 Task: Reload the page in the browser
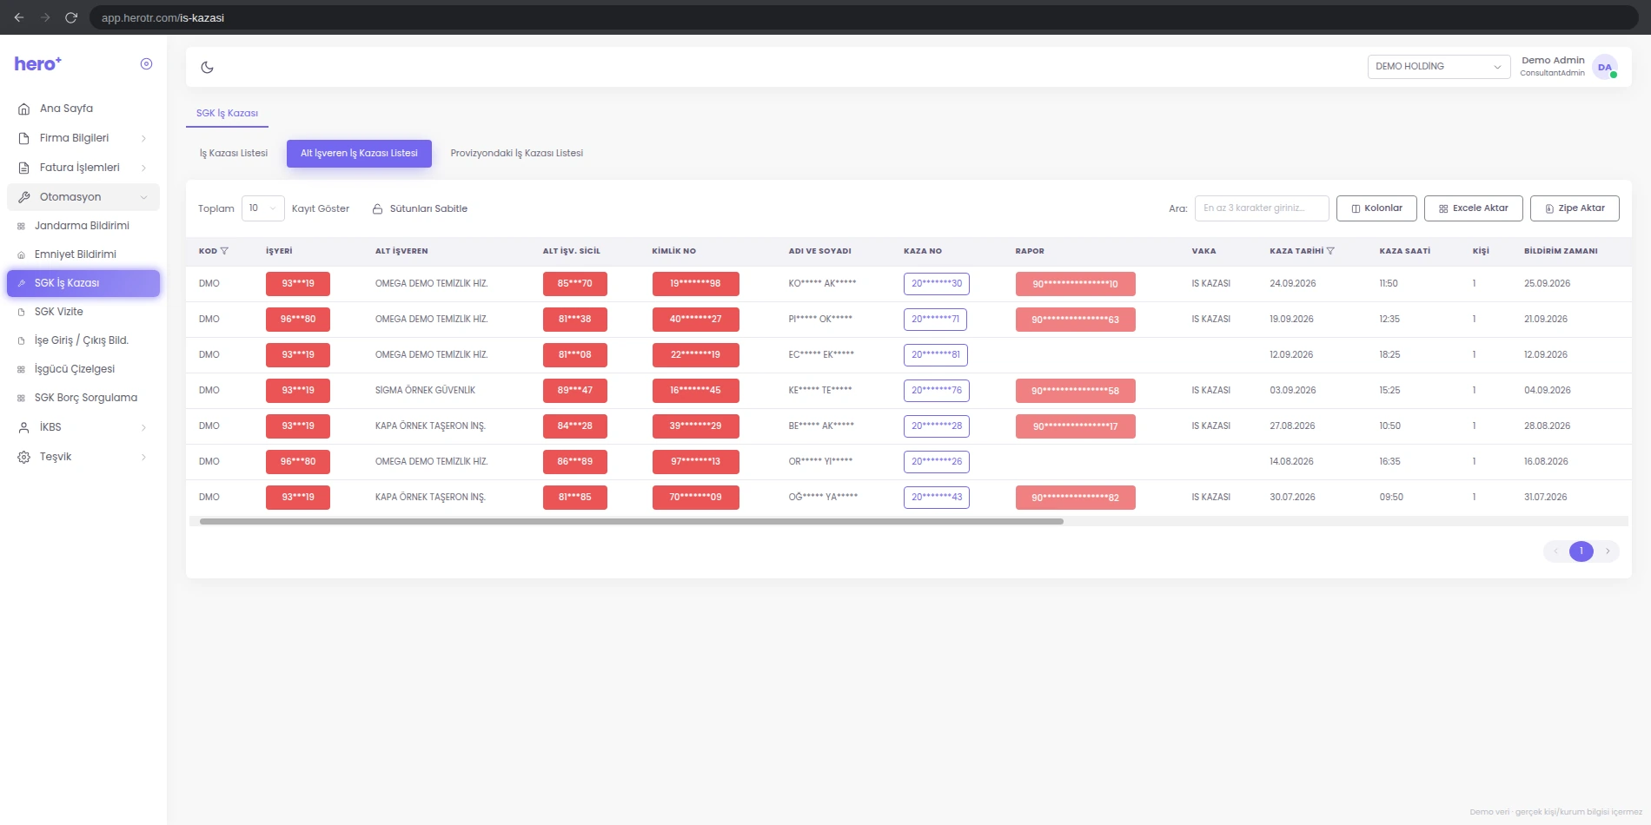(x=71, y=17)
